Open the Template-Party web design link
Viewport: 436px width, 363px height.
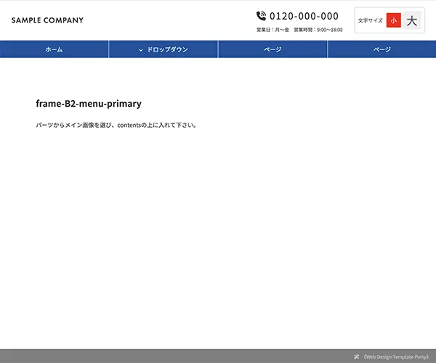[396, 356]
